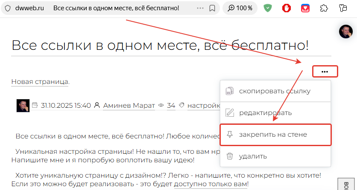Click the rightmost toolbar tabs icon
357x190 pixels.
tap(342, 8)
